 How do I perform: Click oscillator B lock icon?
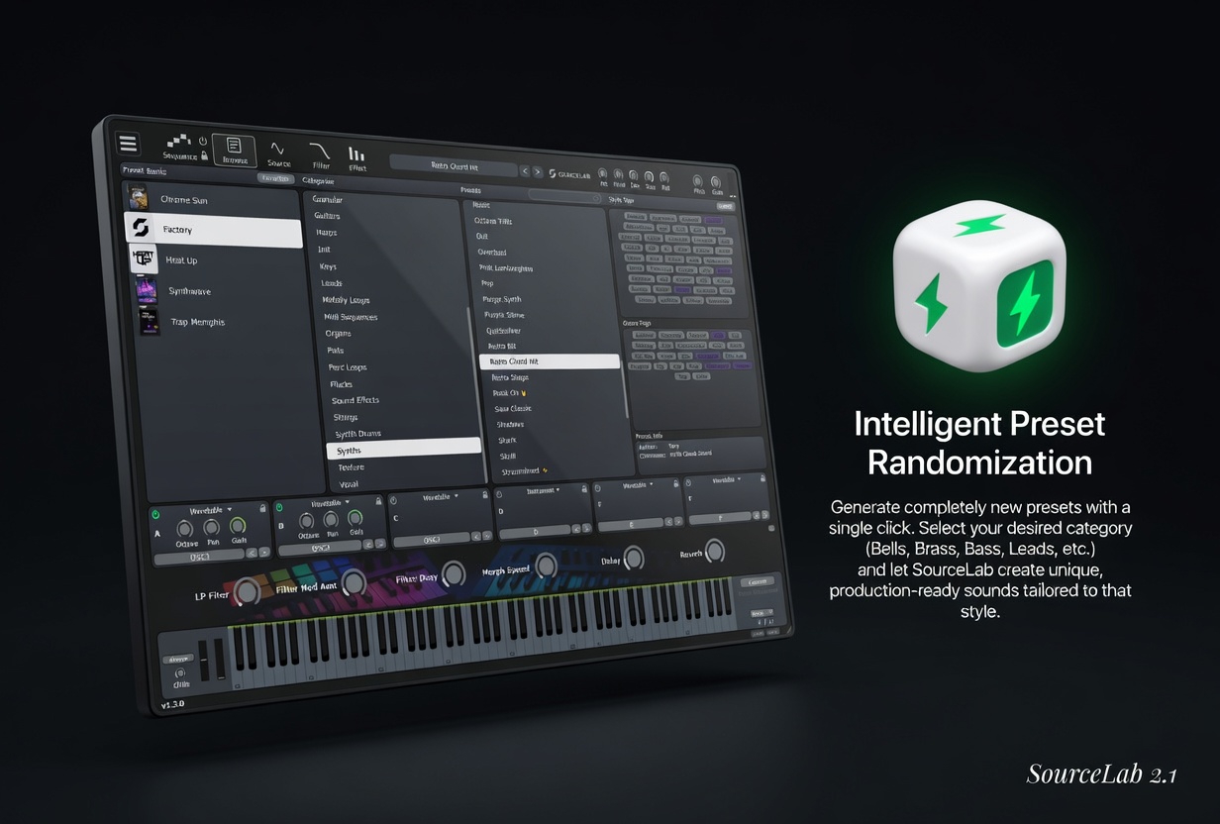click(377, 502)
